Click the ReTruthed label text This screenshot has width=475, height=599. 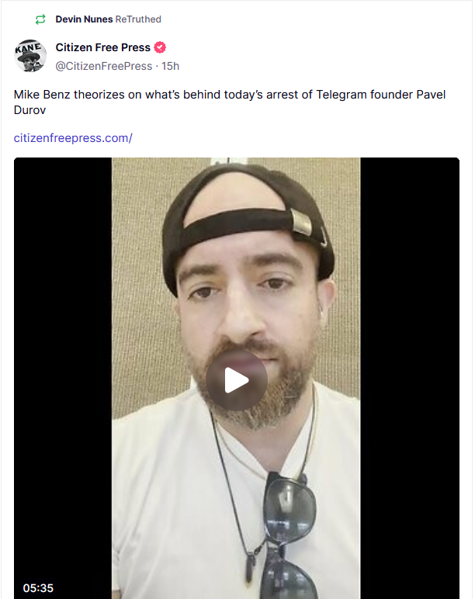[x=138, y=19]
